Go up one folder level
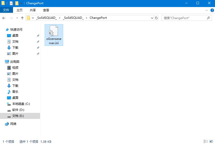 (x=22, y=18)
